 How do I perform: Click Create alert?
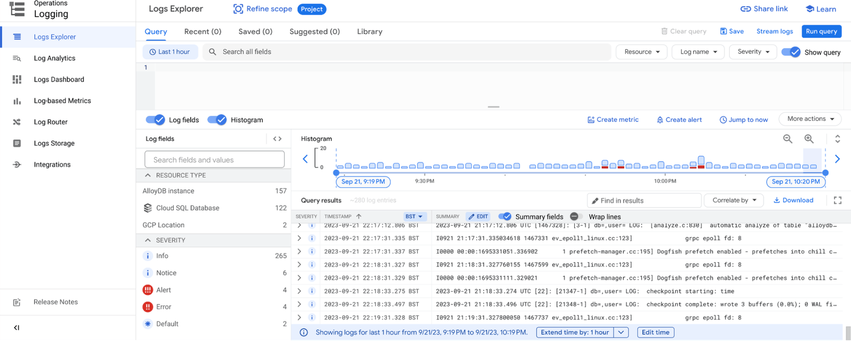pyautogui.click(x=679, y=120)
